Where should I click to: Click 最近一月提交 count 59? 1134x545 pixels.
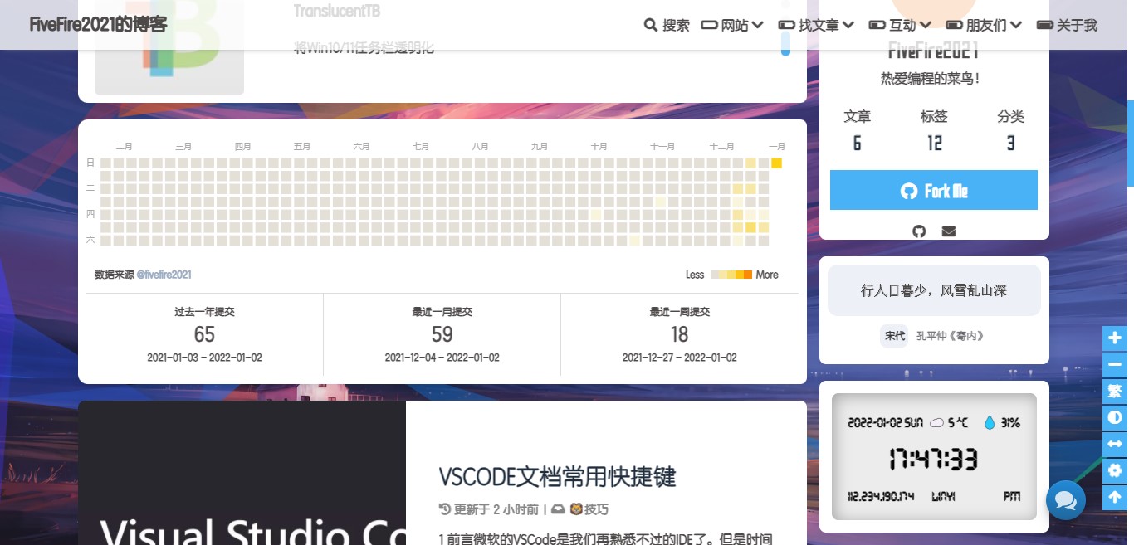(x=442, y=334)
